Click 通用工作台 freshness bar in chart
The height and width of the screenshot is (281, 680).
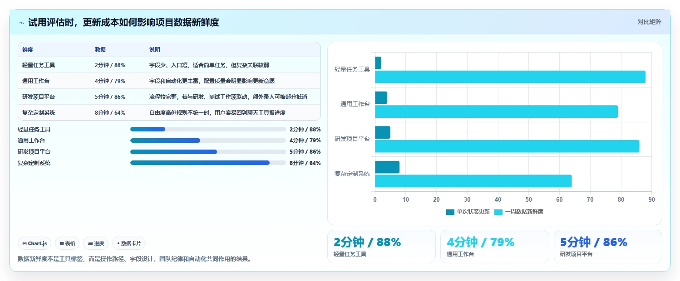[x=496, y=111]
